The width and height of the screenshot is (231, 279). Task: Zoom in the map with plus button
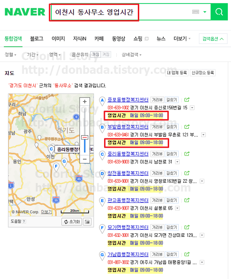85,101
